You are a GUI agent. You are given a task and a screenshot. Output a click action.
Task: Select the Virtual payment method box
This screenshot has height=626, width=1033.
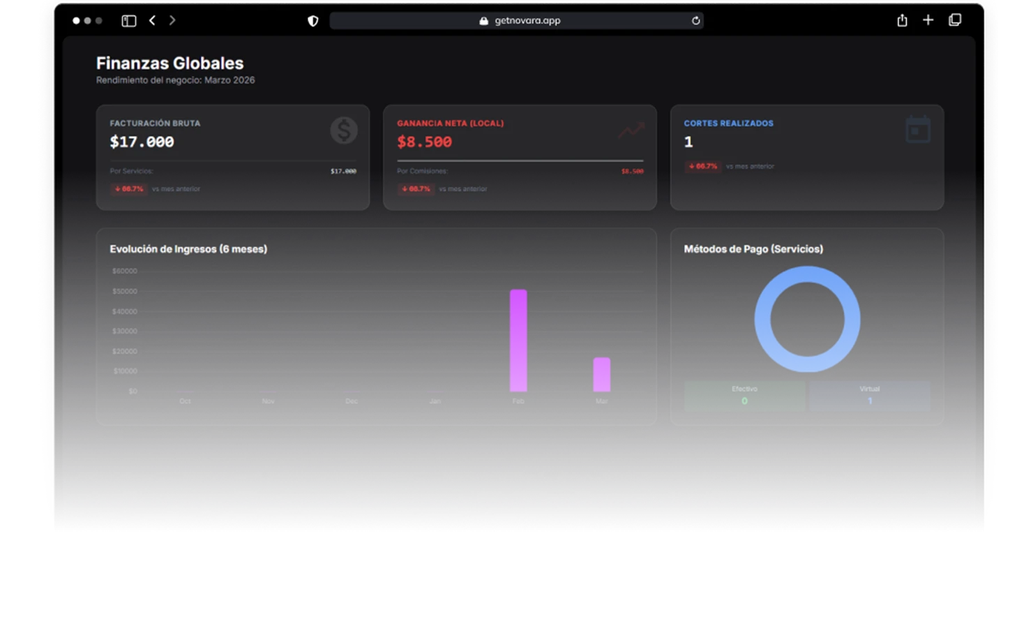click(869, 396)
